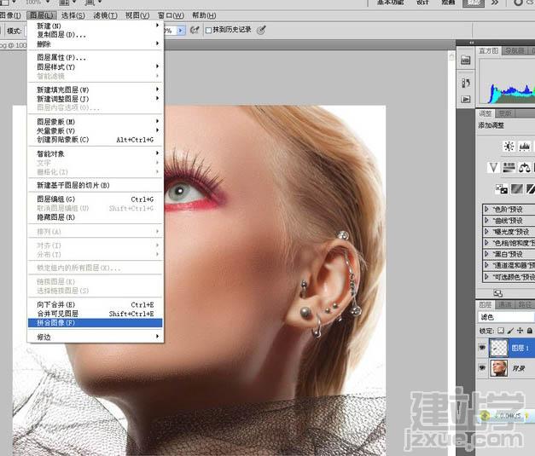Switch to the 直方图 tab
Screen dimensions: 535x456
[x=488, y=51]
